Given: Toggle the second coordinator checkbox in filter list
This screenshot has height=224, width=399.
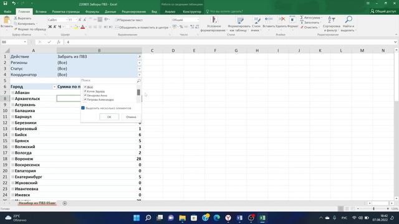Looking at the screenshot, I should pyautogui.click(x=85, y=91).
